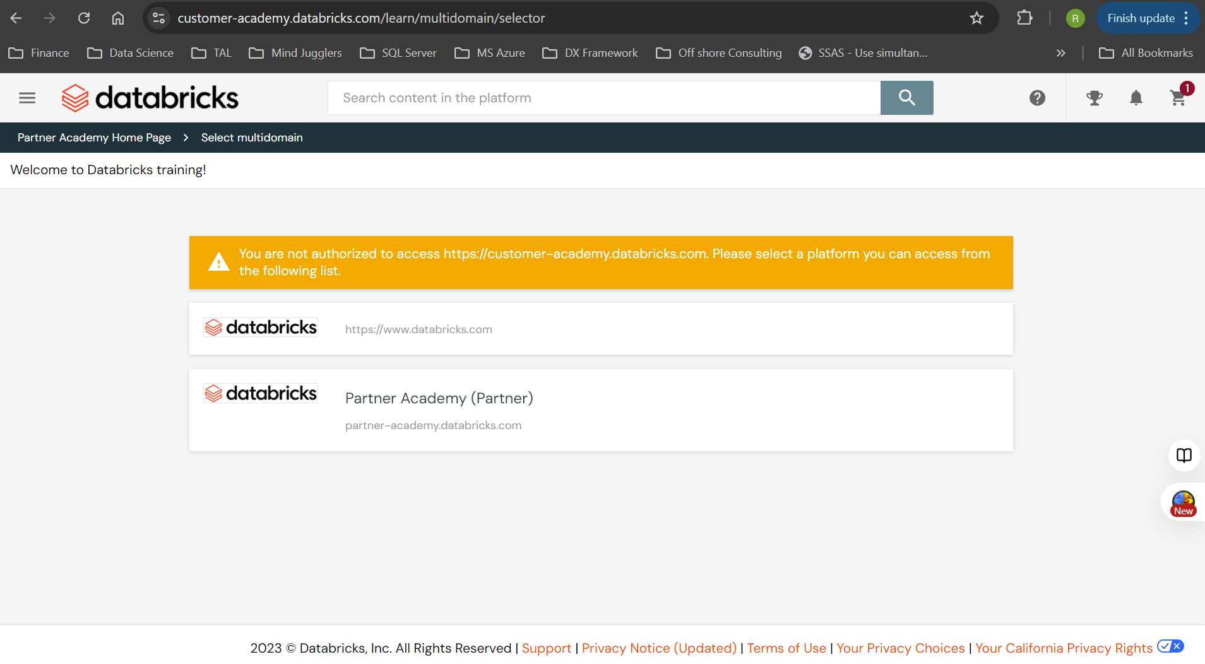The width and height of the screenshot is (1205, 664).
Task: Open the hamburger navigation menu
Action: (27, 98)
